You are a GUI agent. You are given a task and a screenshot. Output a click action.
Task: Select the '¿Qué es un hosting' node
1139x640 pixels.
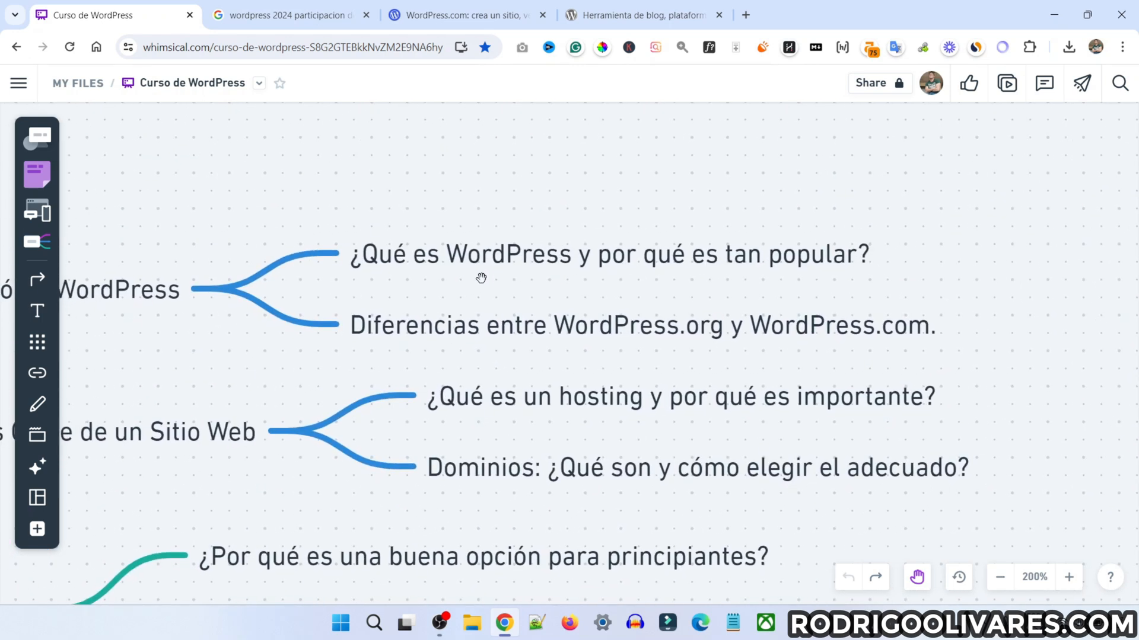[681, 396]
